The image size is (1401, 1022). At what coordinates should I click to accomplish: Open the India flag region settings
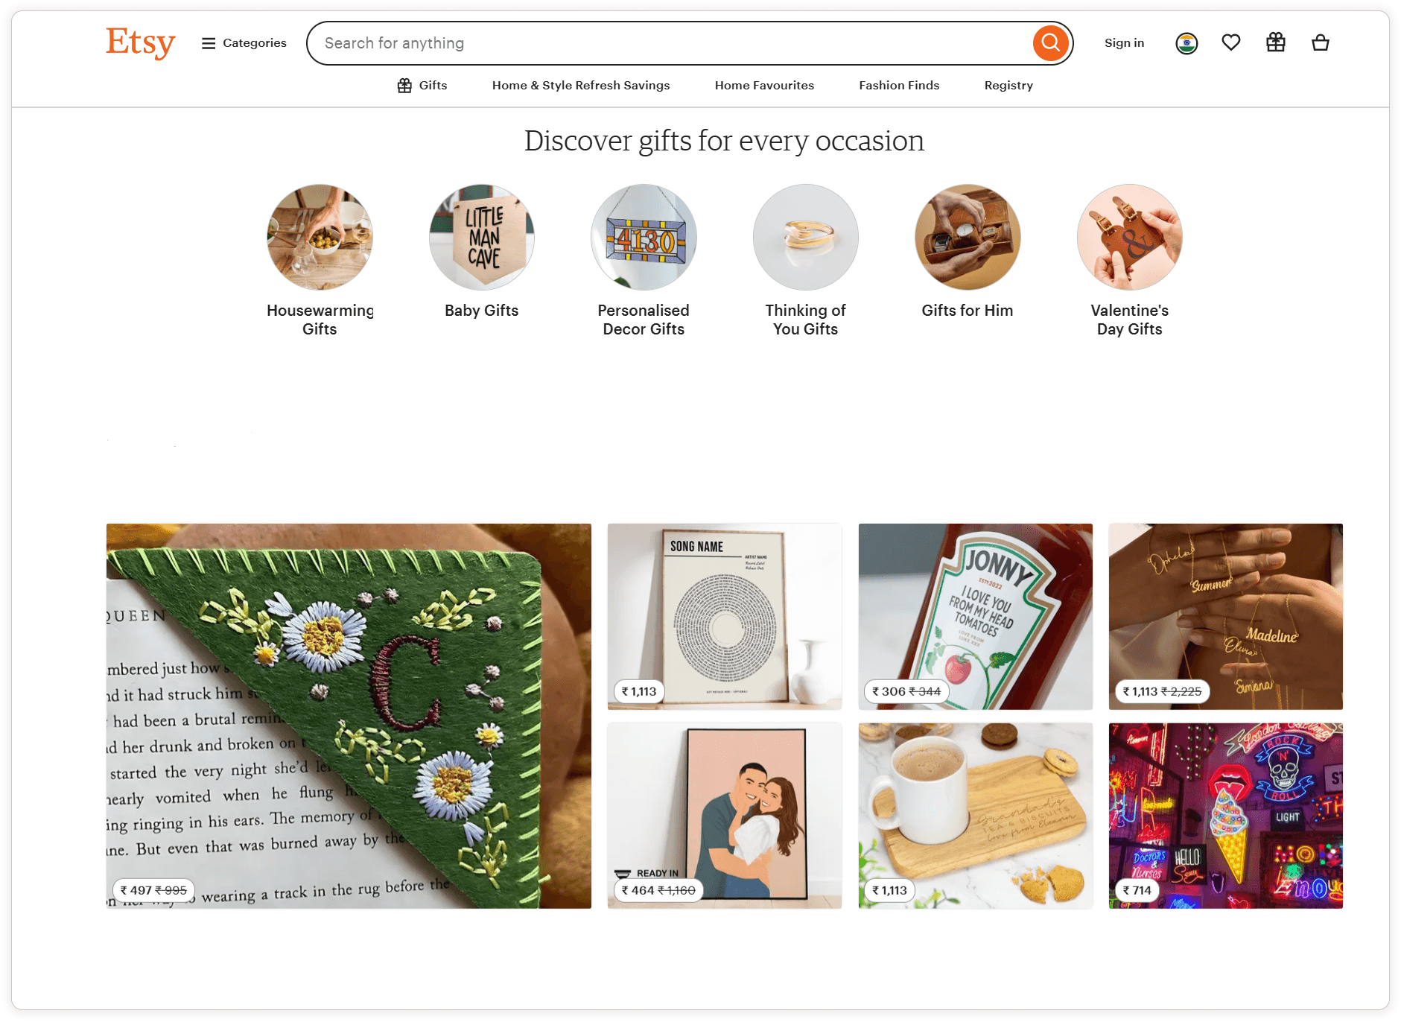click(1186, 43)
